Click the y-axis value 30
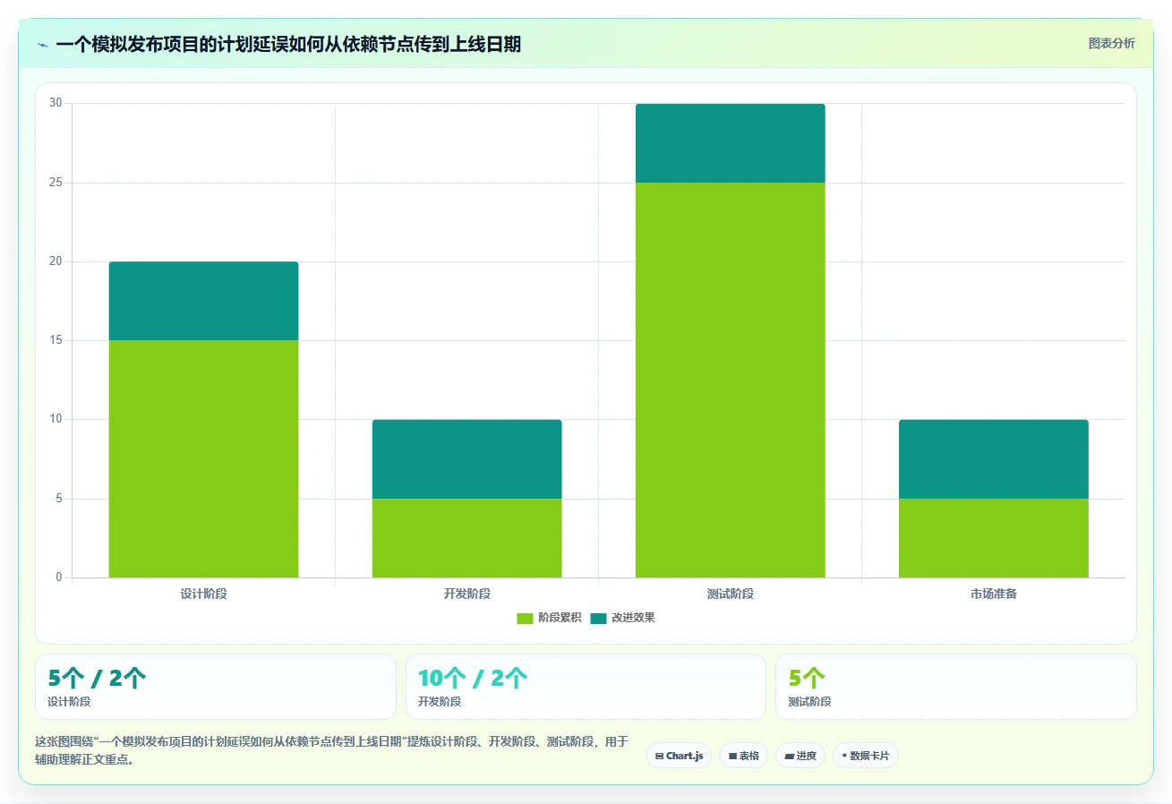 pos(56,103)
